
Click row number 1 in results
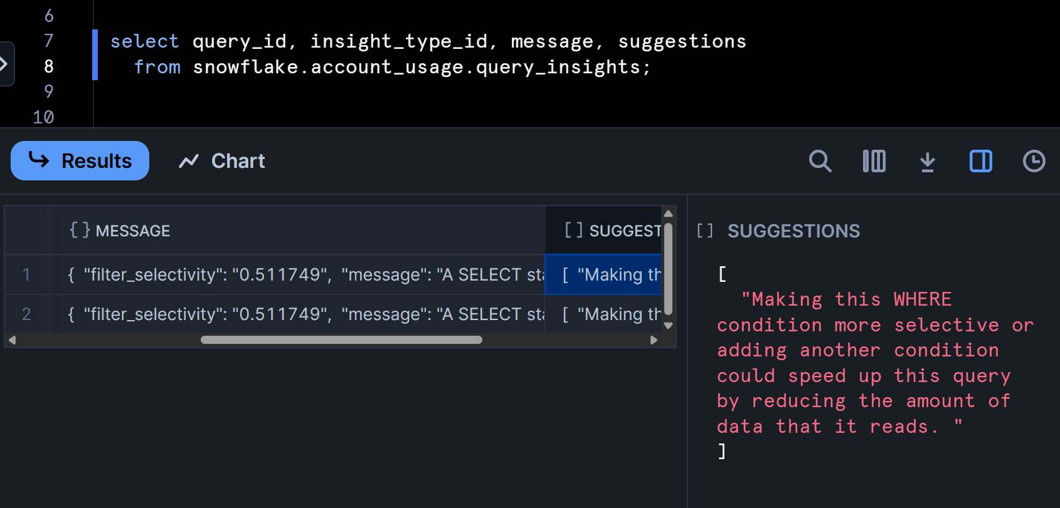26,274
